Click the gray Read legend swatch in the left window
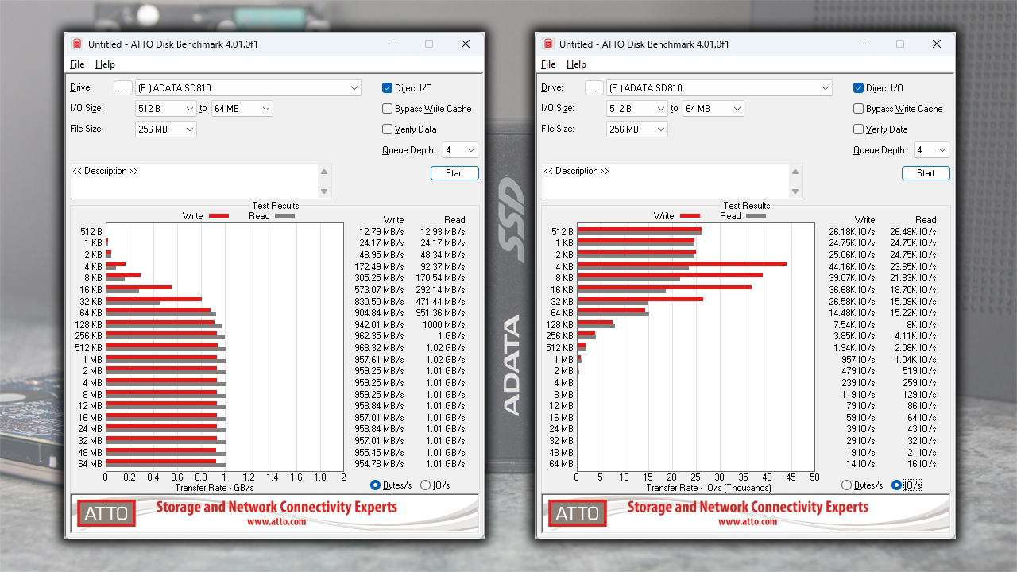 pos(284,216)
